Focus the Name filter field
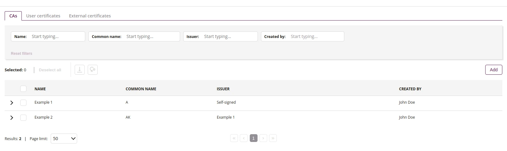This screenshot has width=507, height=151. 48,36
